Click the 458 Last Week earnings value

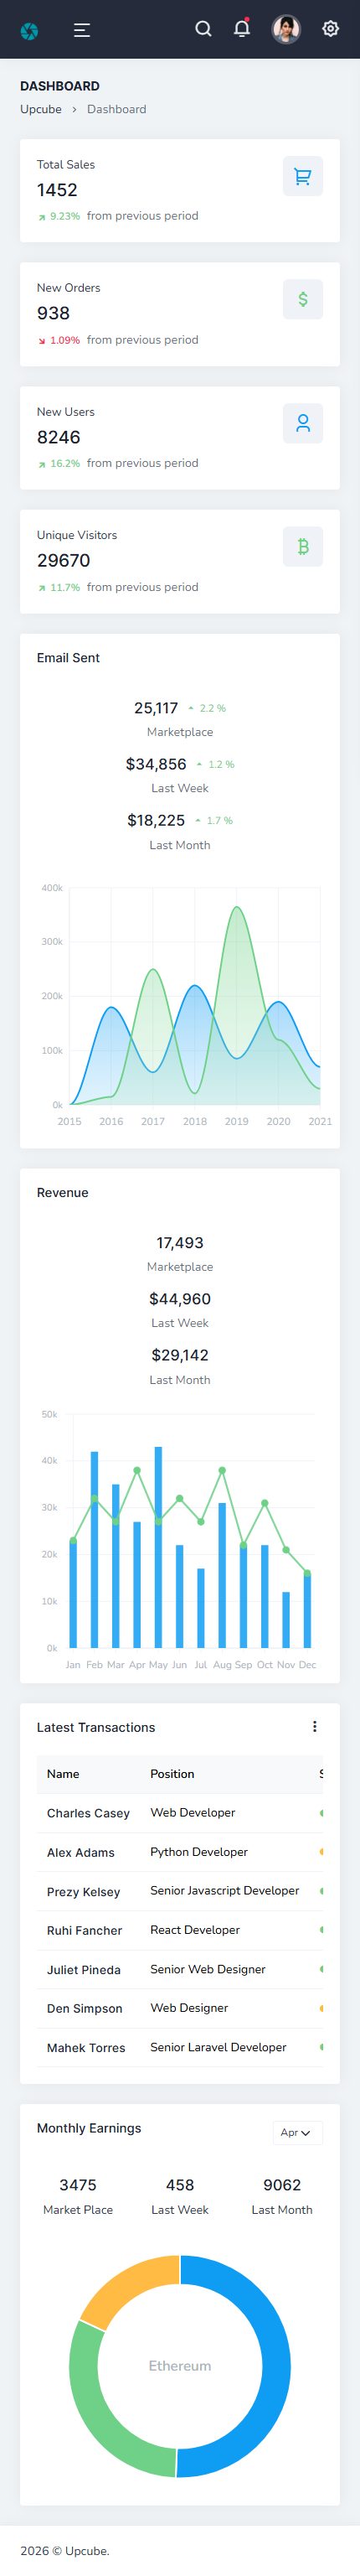[x=180, y=2184]
